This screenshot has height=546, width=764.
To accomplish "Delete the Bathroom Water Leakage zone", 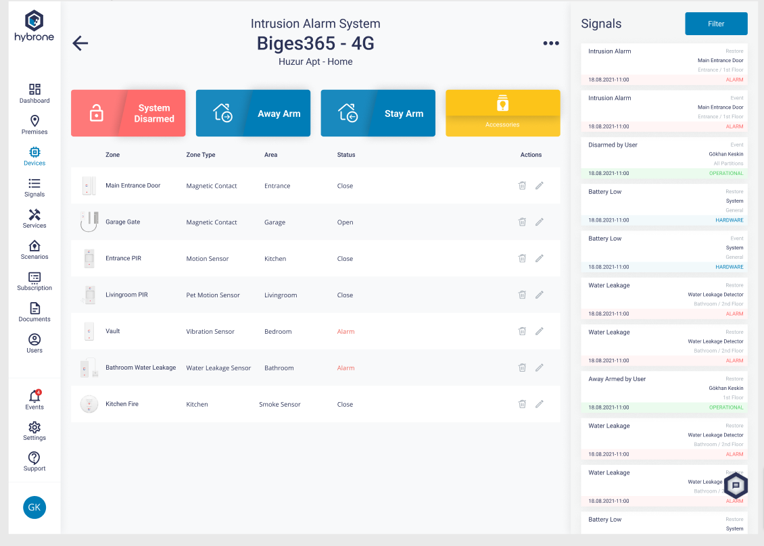I will pos(523,368).
